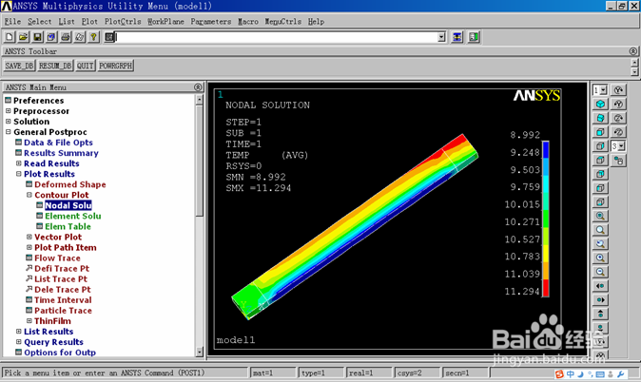Collapse the Plot Results node
Viewport: 641px width, 382px height.
click(18, 174)
